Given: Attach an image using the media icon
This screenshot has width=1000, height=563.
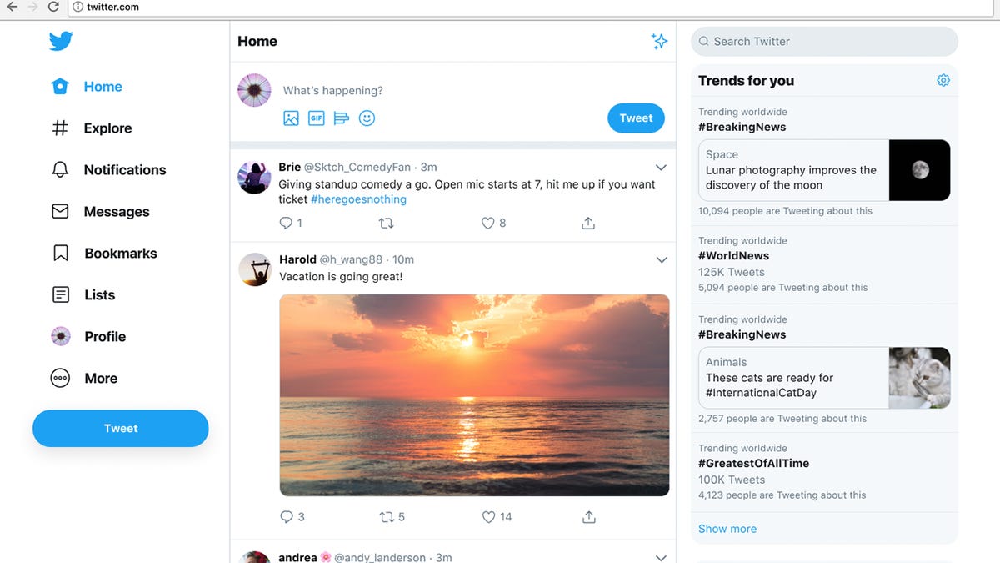Looking at the screenshot, I should click(x=291, y=118).
